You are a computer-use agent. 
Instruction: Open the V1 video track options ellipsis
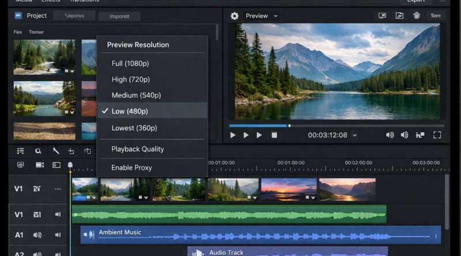coord(58,189)
